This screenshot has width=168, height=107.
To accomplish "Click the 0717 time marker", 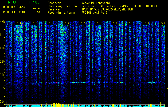I will (x=114, y=23).
